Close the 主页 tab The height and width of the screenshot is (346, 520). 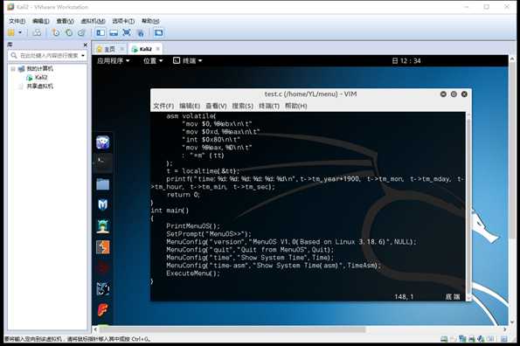tap(121, 49)
